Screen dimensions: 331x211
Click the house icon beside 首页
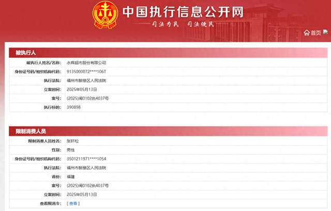click(x=307, y=33)
